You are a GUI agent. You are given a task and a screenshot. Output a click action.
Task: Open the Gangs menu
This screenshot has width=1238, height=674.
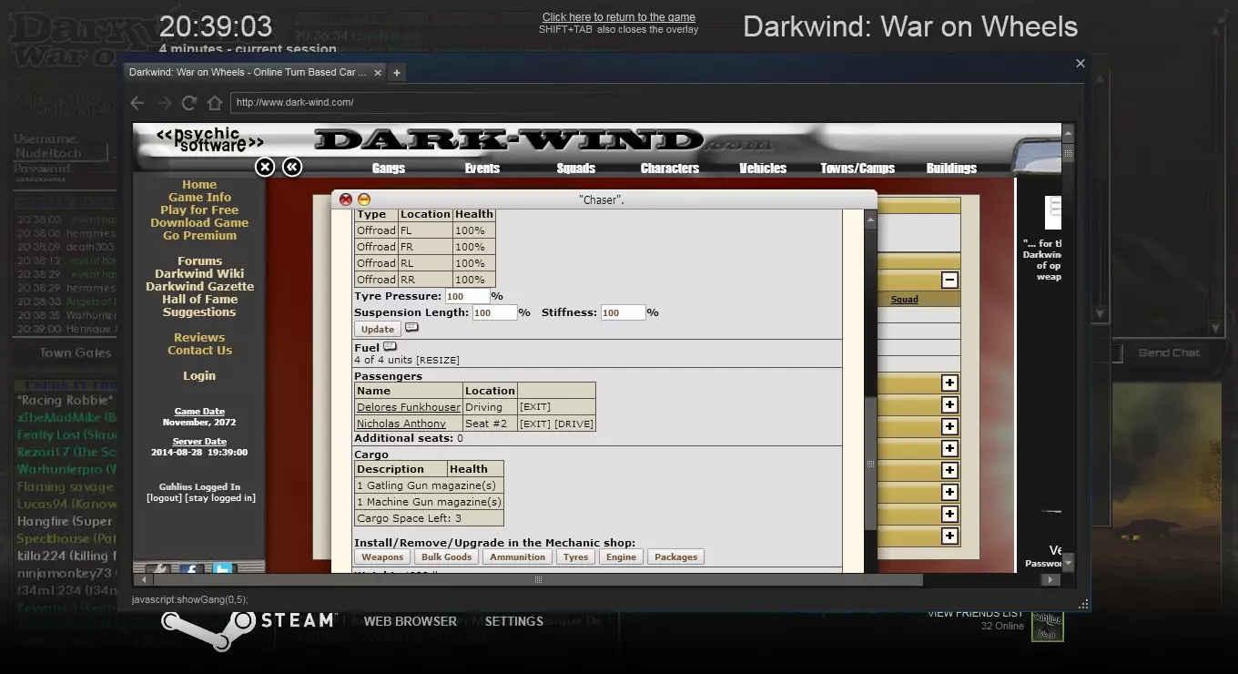coord(389,168)
